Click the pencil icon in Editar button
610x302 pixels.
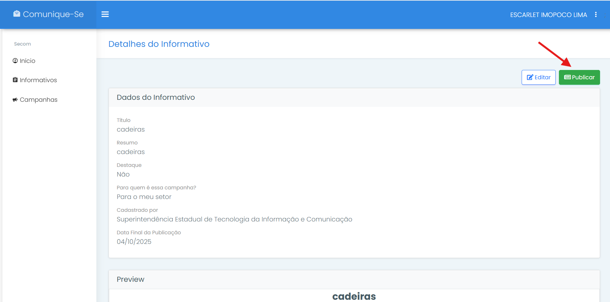tap(530, 77)
